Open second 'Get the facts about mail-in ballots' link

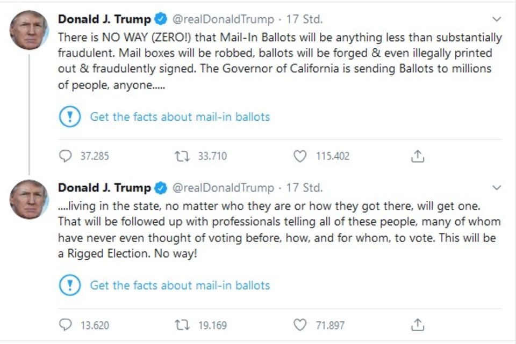click(180, 285)
